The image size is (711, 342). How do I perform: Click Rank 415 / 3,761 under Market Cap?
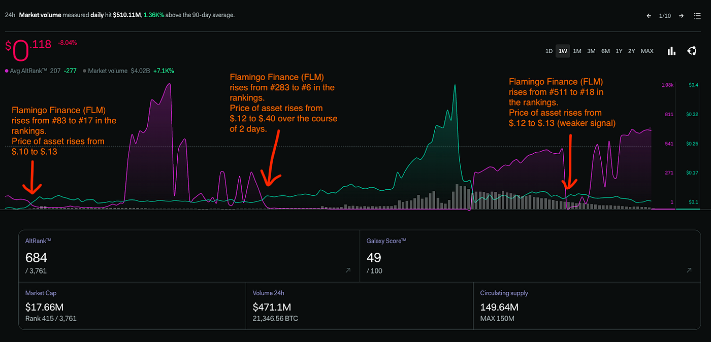pos(51,319)
